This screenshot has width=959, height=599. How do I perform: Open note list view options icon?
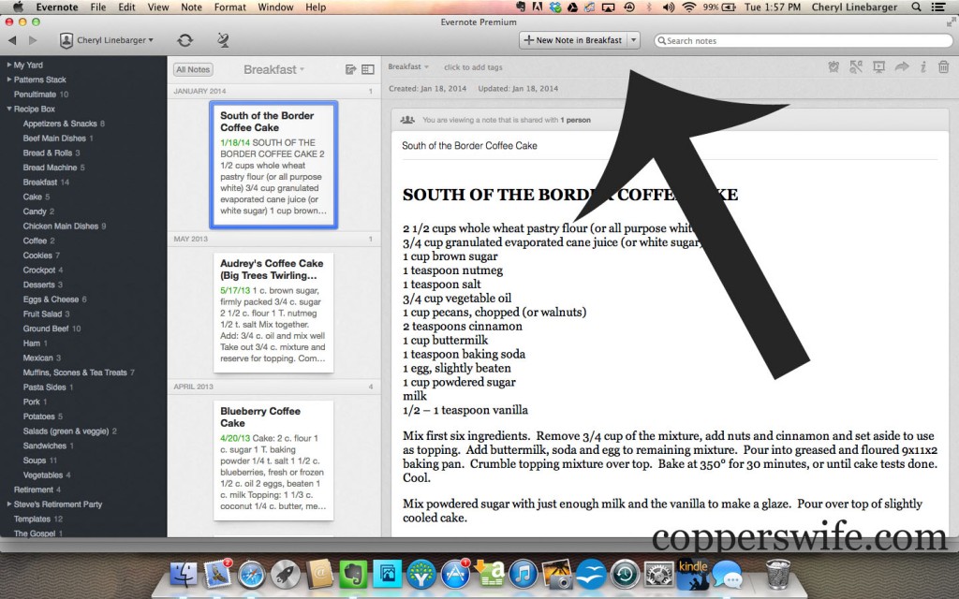[367, 69]
